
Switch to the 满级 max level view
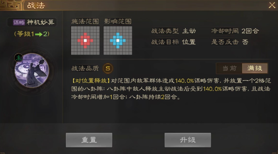(255, 68)
